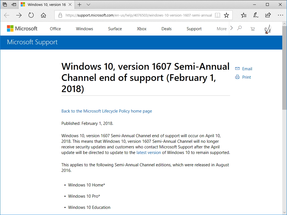Select the Surface navigation item
The height and width of the screenshot is (215, 287).
click(x=115, y=29)
